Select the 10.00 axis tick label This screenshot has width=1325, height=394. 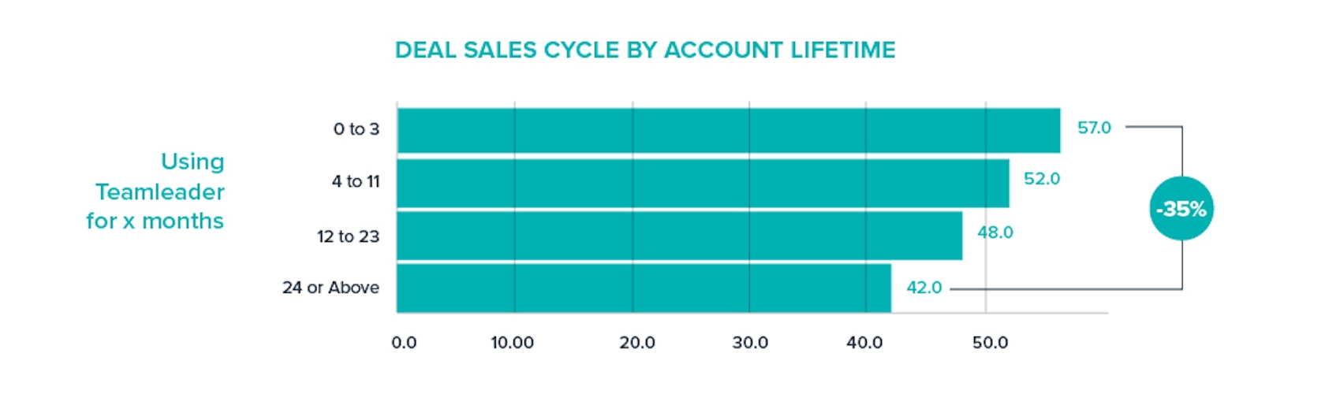[x=512, y=343]
